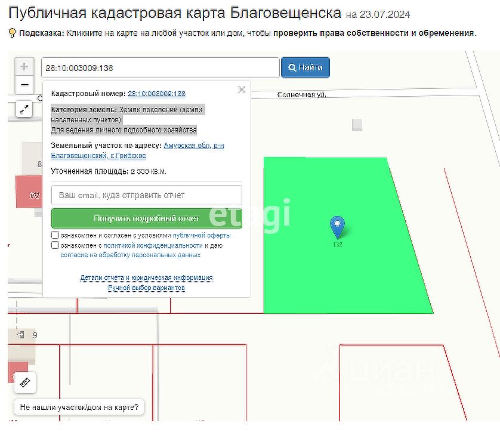
Task: Click the lightbulb hint icon
Action: click(x=12, y=33)
